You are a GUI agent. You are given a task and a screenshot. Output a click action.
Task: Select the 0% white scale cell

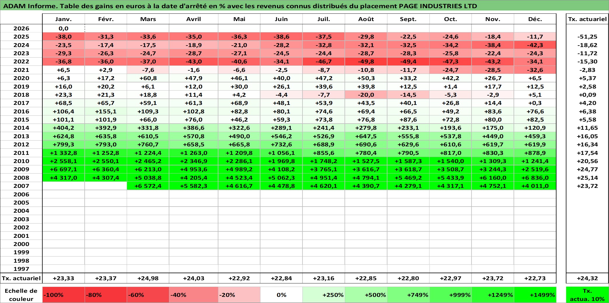point(281,295)
